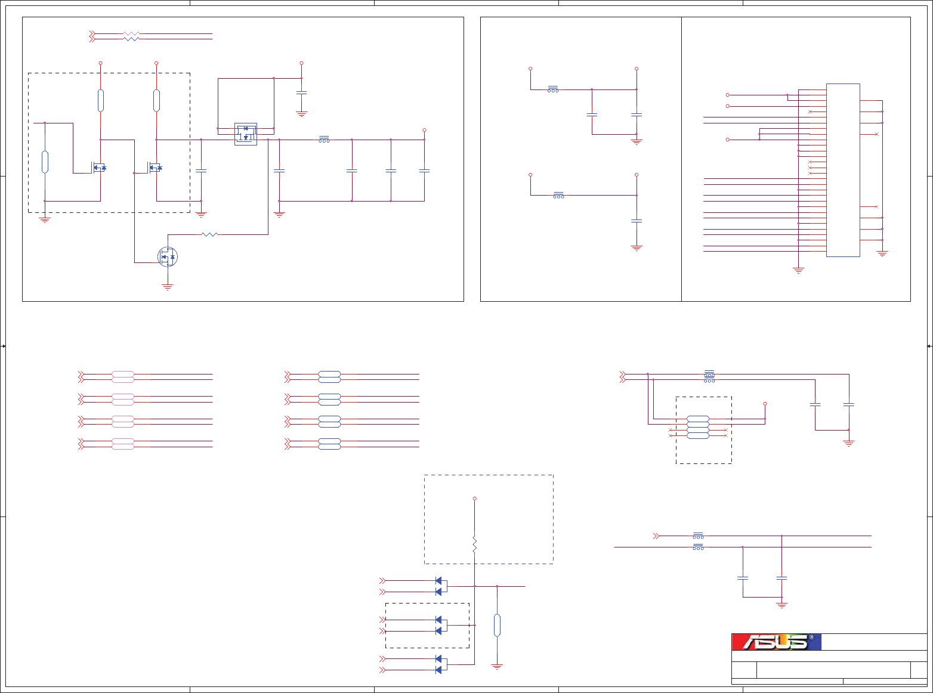Select the tall oblong resistor above the right dashed-box MOSFET
933x693 pixels.
[x=156, y=100]
